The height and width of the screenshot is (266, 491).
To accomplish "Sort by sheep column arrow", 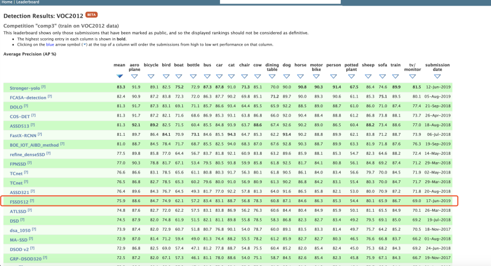I will [369, 76].
